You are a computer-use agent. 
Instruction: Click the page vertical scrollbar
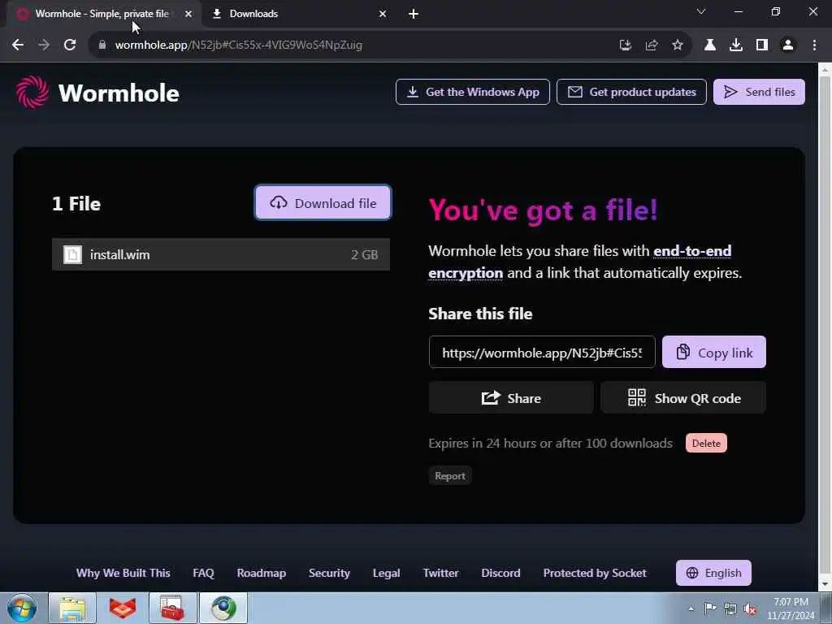825,327
